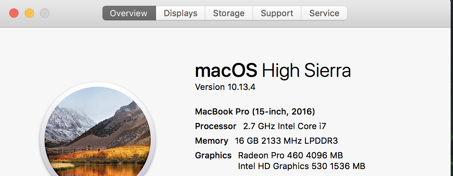Image resolution: width=453 pixels, height=176 pixels.
Task: Show the Service tab
Action: tap(324, 13)
